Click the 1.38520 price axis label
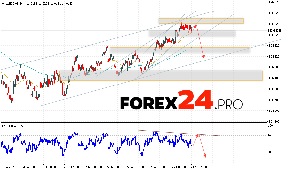The height and width of the screenshot is (171, 282). click(x=274, y=57)
